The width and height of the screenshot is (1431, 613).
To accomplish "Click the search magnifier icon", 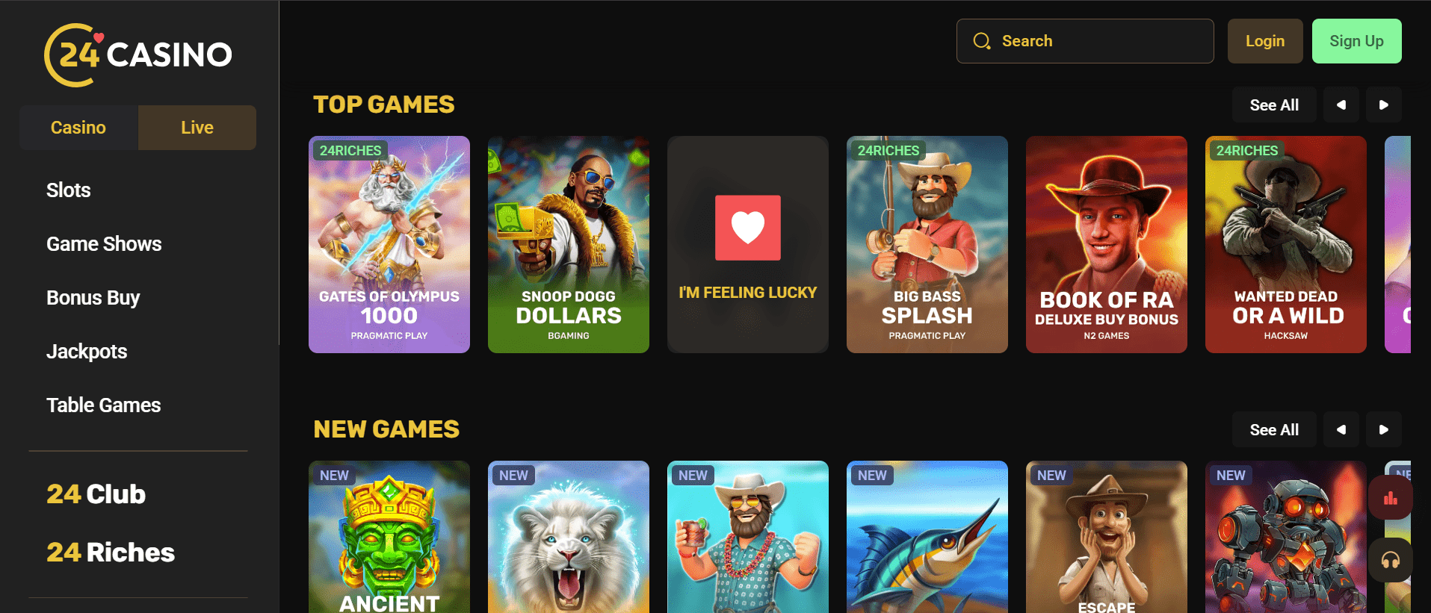I will pos(982,41).
